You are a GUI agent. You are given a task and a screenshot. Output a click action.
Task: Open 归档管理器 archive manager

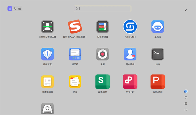tap(103, 27)
